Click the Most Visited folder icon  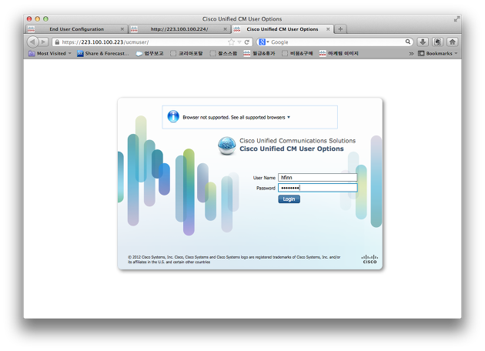32,54
